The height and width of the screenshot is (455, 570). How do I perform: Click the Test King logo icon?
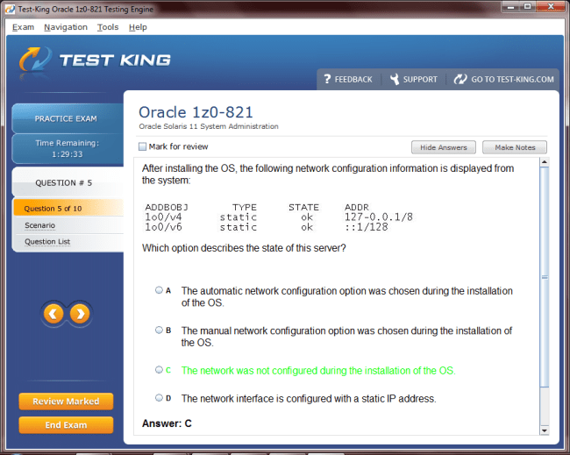[35, 60]
